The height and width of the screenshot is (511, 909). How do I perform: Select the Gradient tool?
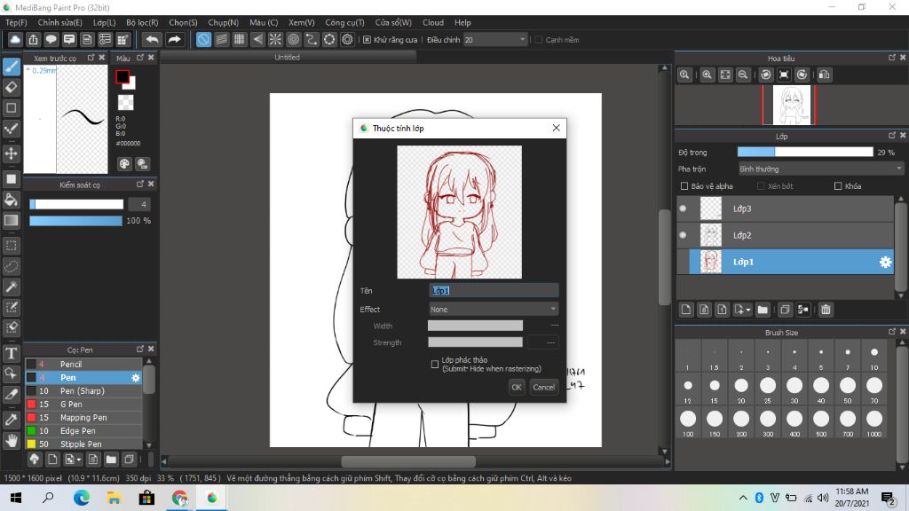coord(11,220)
